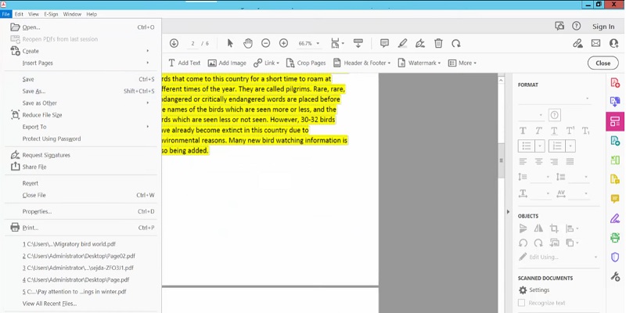Enable the Recognize text checkbox
Image resolution: width=626 pixels, height=313 pixels.
[521, 303]
